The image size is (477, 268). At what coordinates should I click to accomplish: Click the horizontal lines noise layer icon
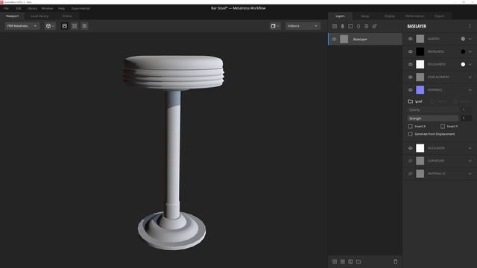coord(366,26)
